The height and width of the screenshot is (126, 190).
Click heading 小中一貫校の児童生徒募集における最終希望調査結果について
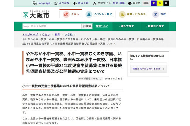(66, 86)
